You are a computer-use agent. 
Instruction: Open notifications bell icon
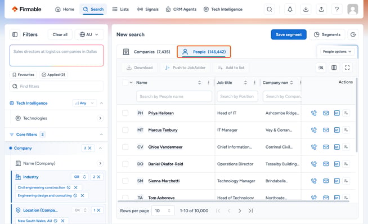coord(290,10)
